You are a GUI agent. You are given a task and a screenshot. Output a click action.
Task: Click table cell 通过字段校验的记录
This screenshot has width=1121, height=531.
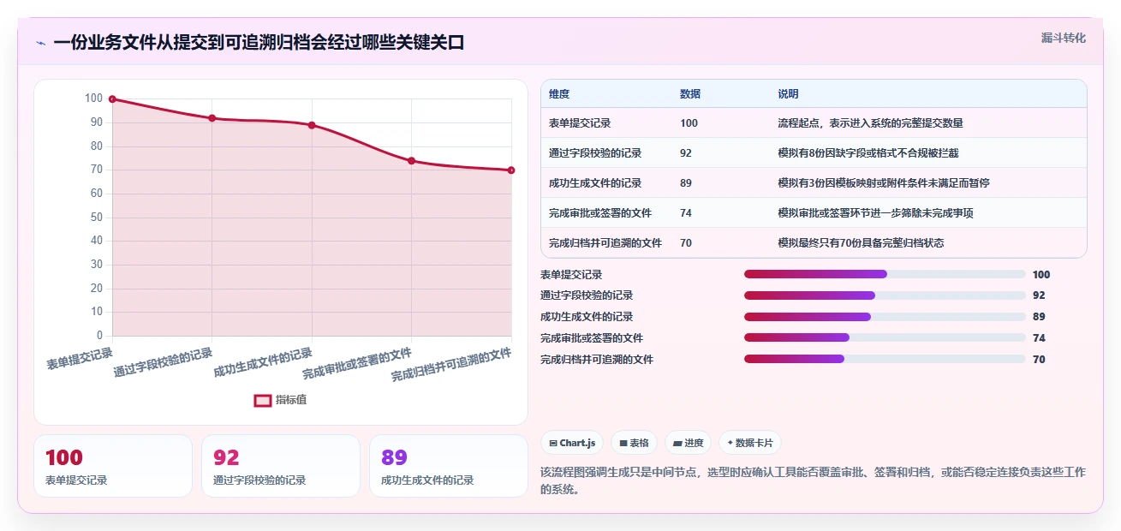tap(595, 153)
